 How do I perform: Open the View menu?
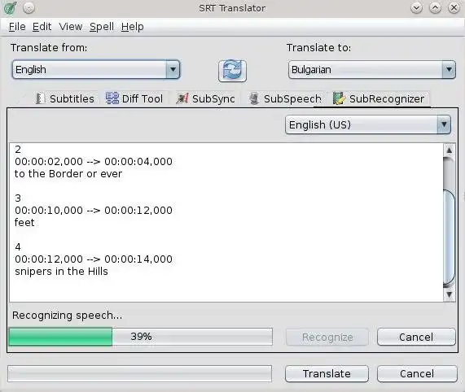pyautogui.click(x=71, y=27)
